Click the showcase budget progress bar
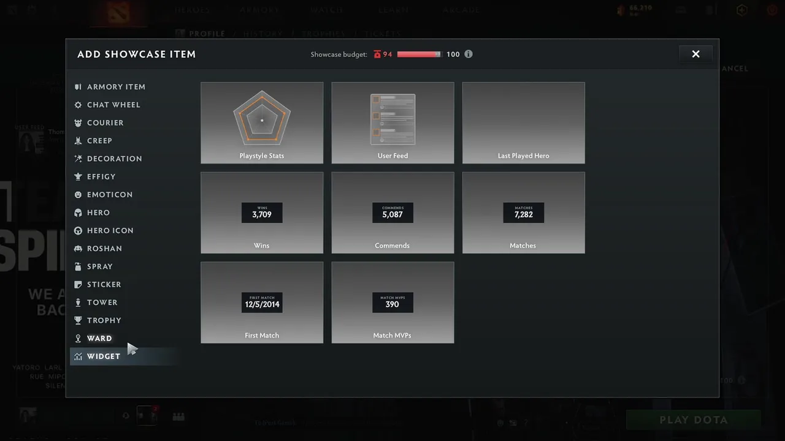Screen dimensions: 785x441 pyautogui.click(x=419, y=54)
